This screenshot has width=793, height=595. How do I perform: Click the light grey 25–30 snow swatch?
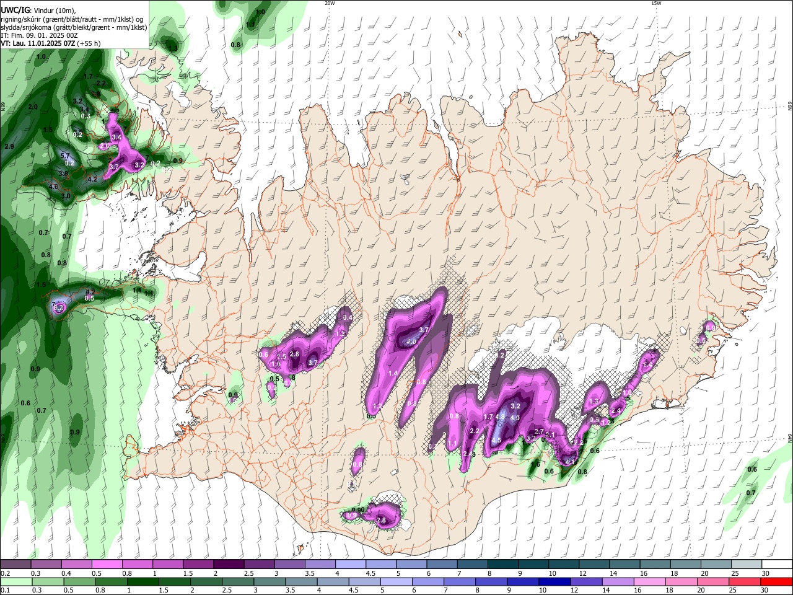(747, 564)
